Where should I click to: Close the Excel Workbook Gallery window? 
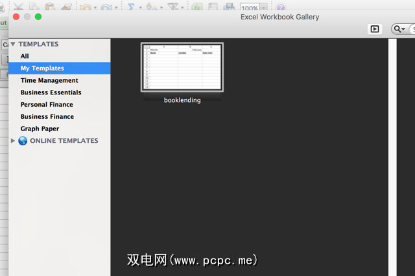(16, 17)
